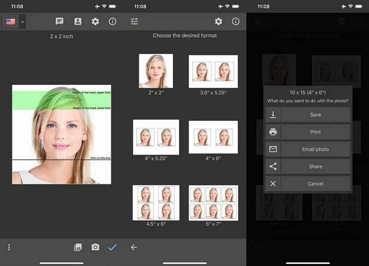Open settings gear on the format screen

[218, 21]
